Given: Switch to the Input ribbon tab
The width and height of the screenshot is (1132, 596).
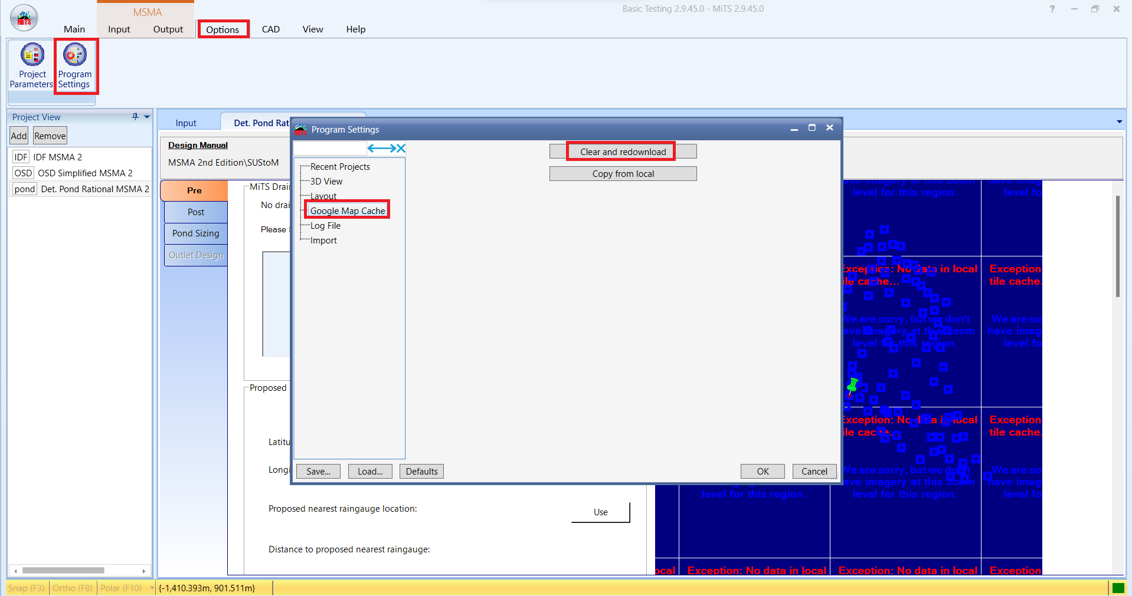Looking at the screenshot, I should (119, 29).
